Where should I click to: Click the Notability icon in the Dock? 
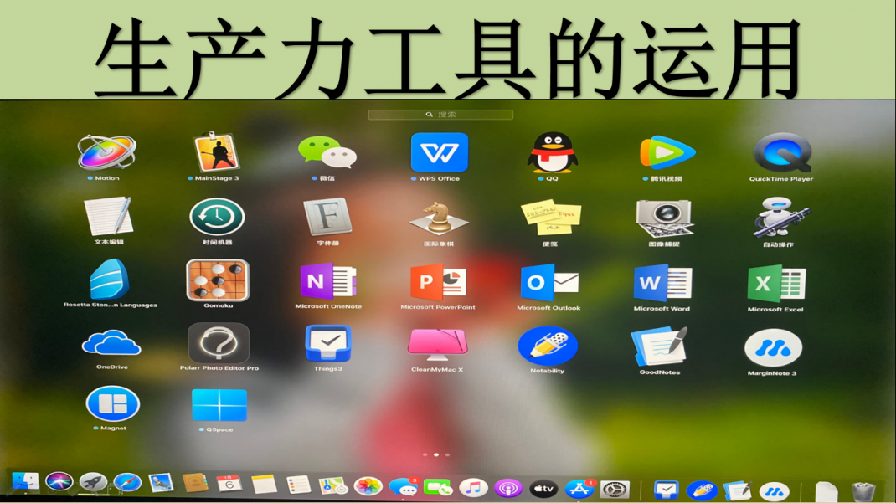click(x=702, y=490)
